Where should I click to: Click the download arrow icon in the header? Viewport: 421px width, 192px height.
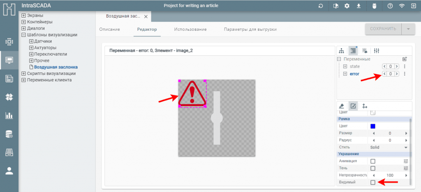click(x=359, y=6)
